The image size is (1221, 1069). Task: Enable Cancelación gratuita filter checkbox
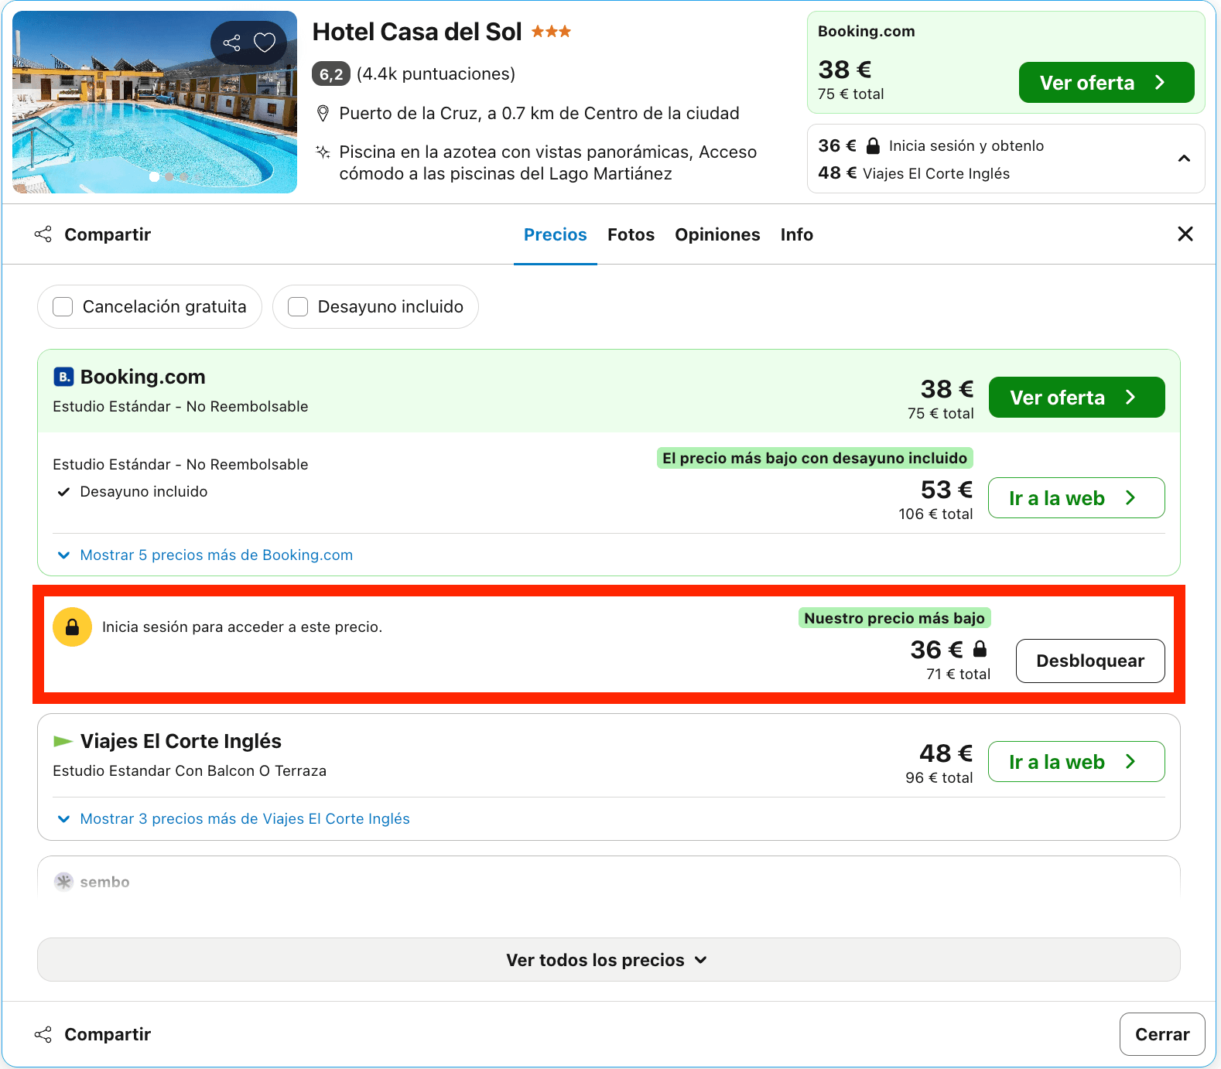point(63,307)
